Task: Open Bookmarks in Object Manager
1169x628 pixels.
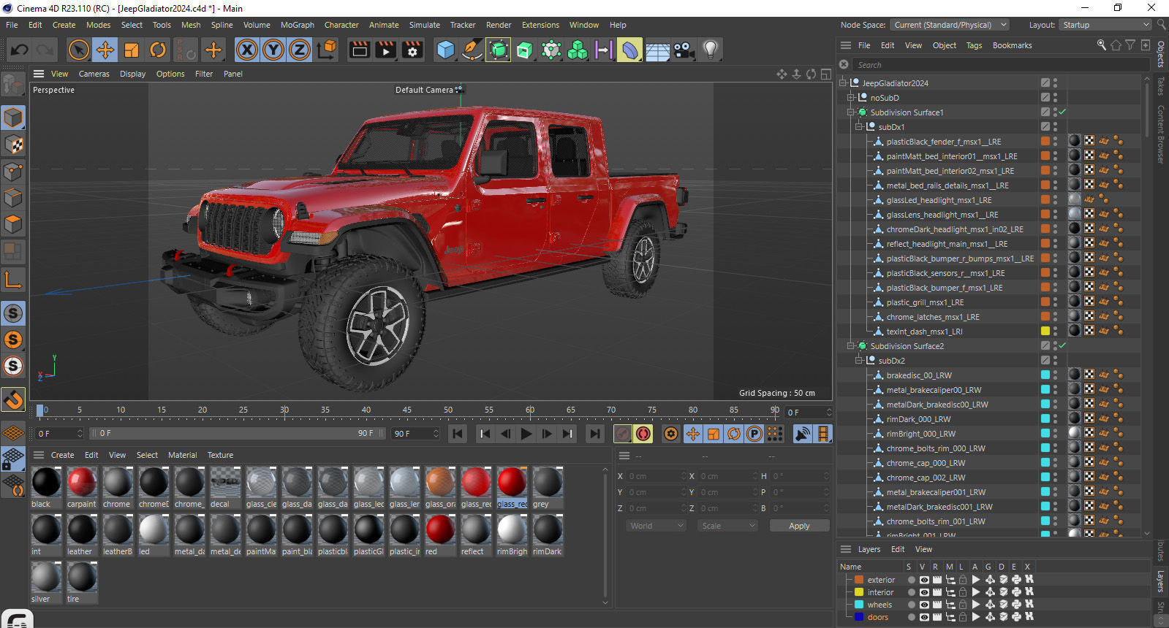Action: tap(1012, 45)
